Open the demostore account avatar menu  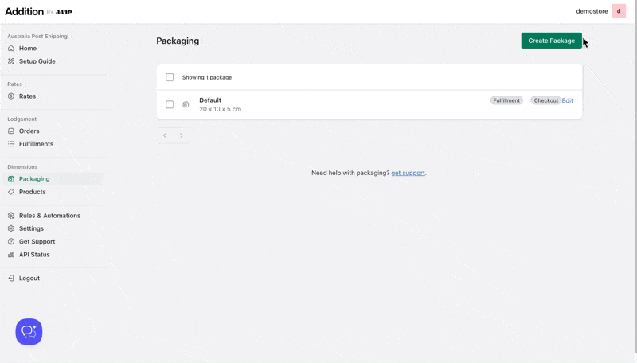pyautogui.click(x=619, y=11)
